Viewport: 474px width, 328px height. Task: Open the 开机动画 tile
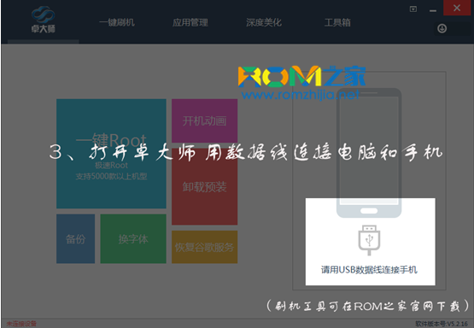pos(205,120)
